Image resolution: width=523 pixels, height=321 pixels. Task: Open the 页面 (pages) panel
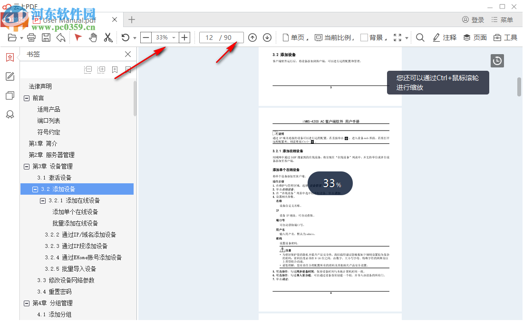click(x=475, y=37)
